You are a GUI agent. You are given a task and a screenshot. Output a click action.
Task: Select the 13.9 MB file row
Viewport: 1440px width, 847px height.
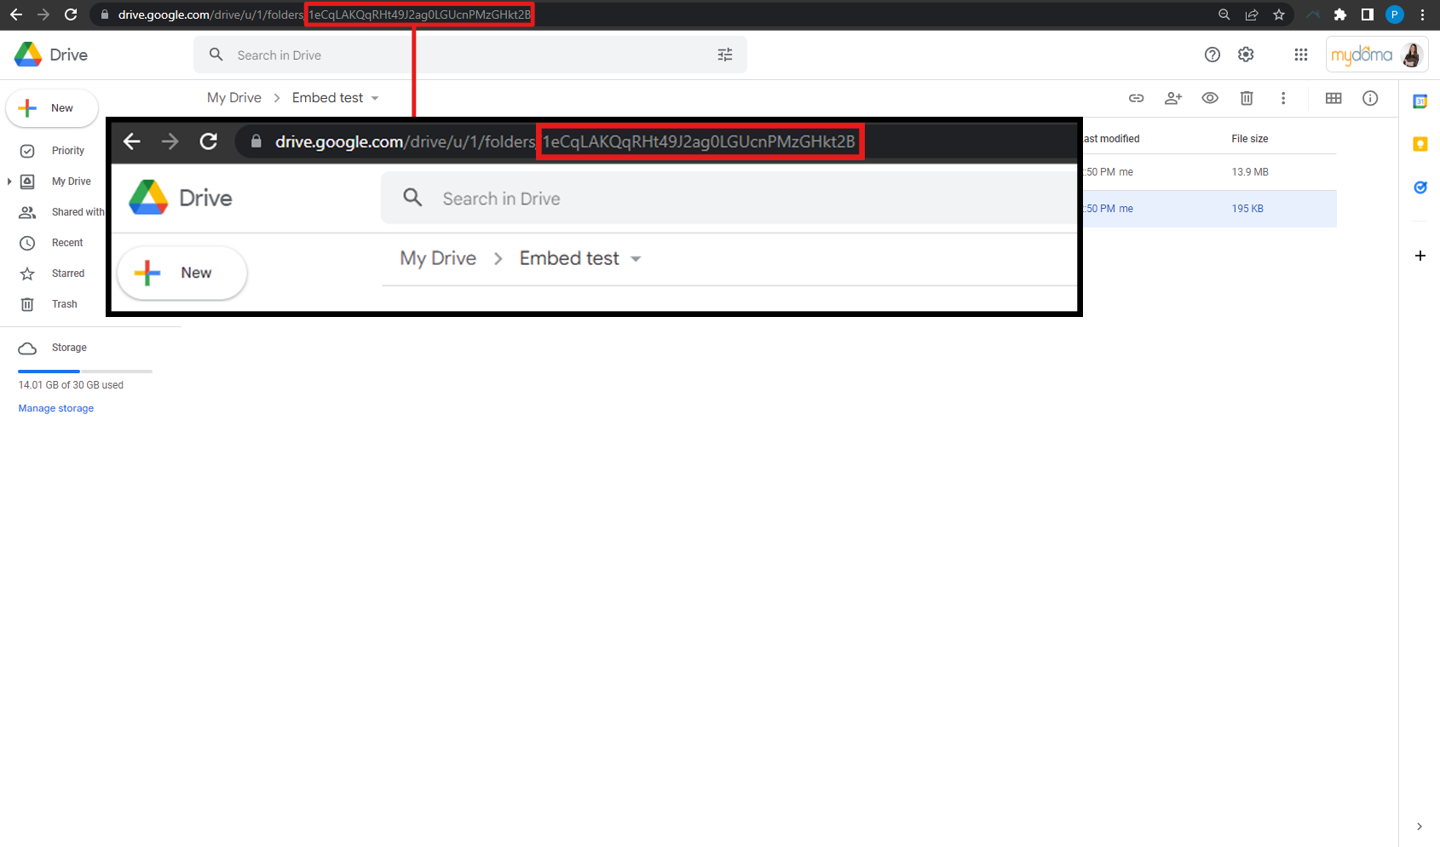click(x=1209, y=172)
